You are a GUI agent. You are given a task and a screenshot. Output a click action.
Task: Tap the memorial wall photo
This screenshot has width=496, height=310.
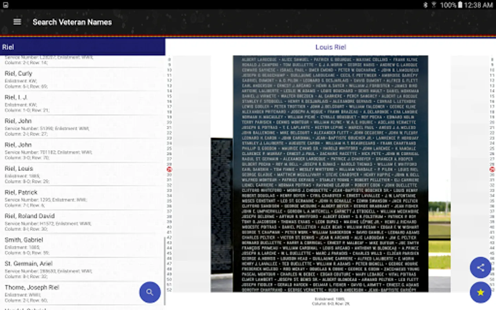pyautogui.click(x=331, y=174)
